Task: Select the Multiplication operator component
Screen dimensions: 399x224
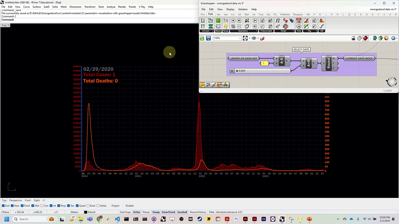Action: pyautogui.click(x=239, y=21)
